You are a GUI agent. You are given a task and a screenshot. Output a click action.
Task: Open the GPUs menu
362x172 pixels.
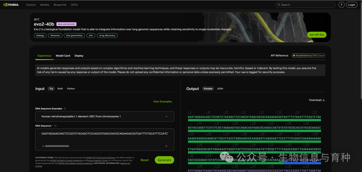coord(74,5)
